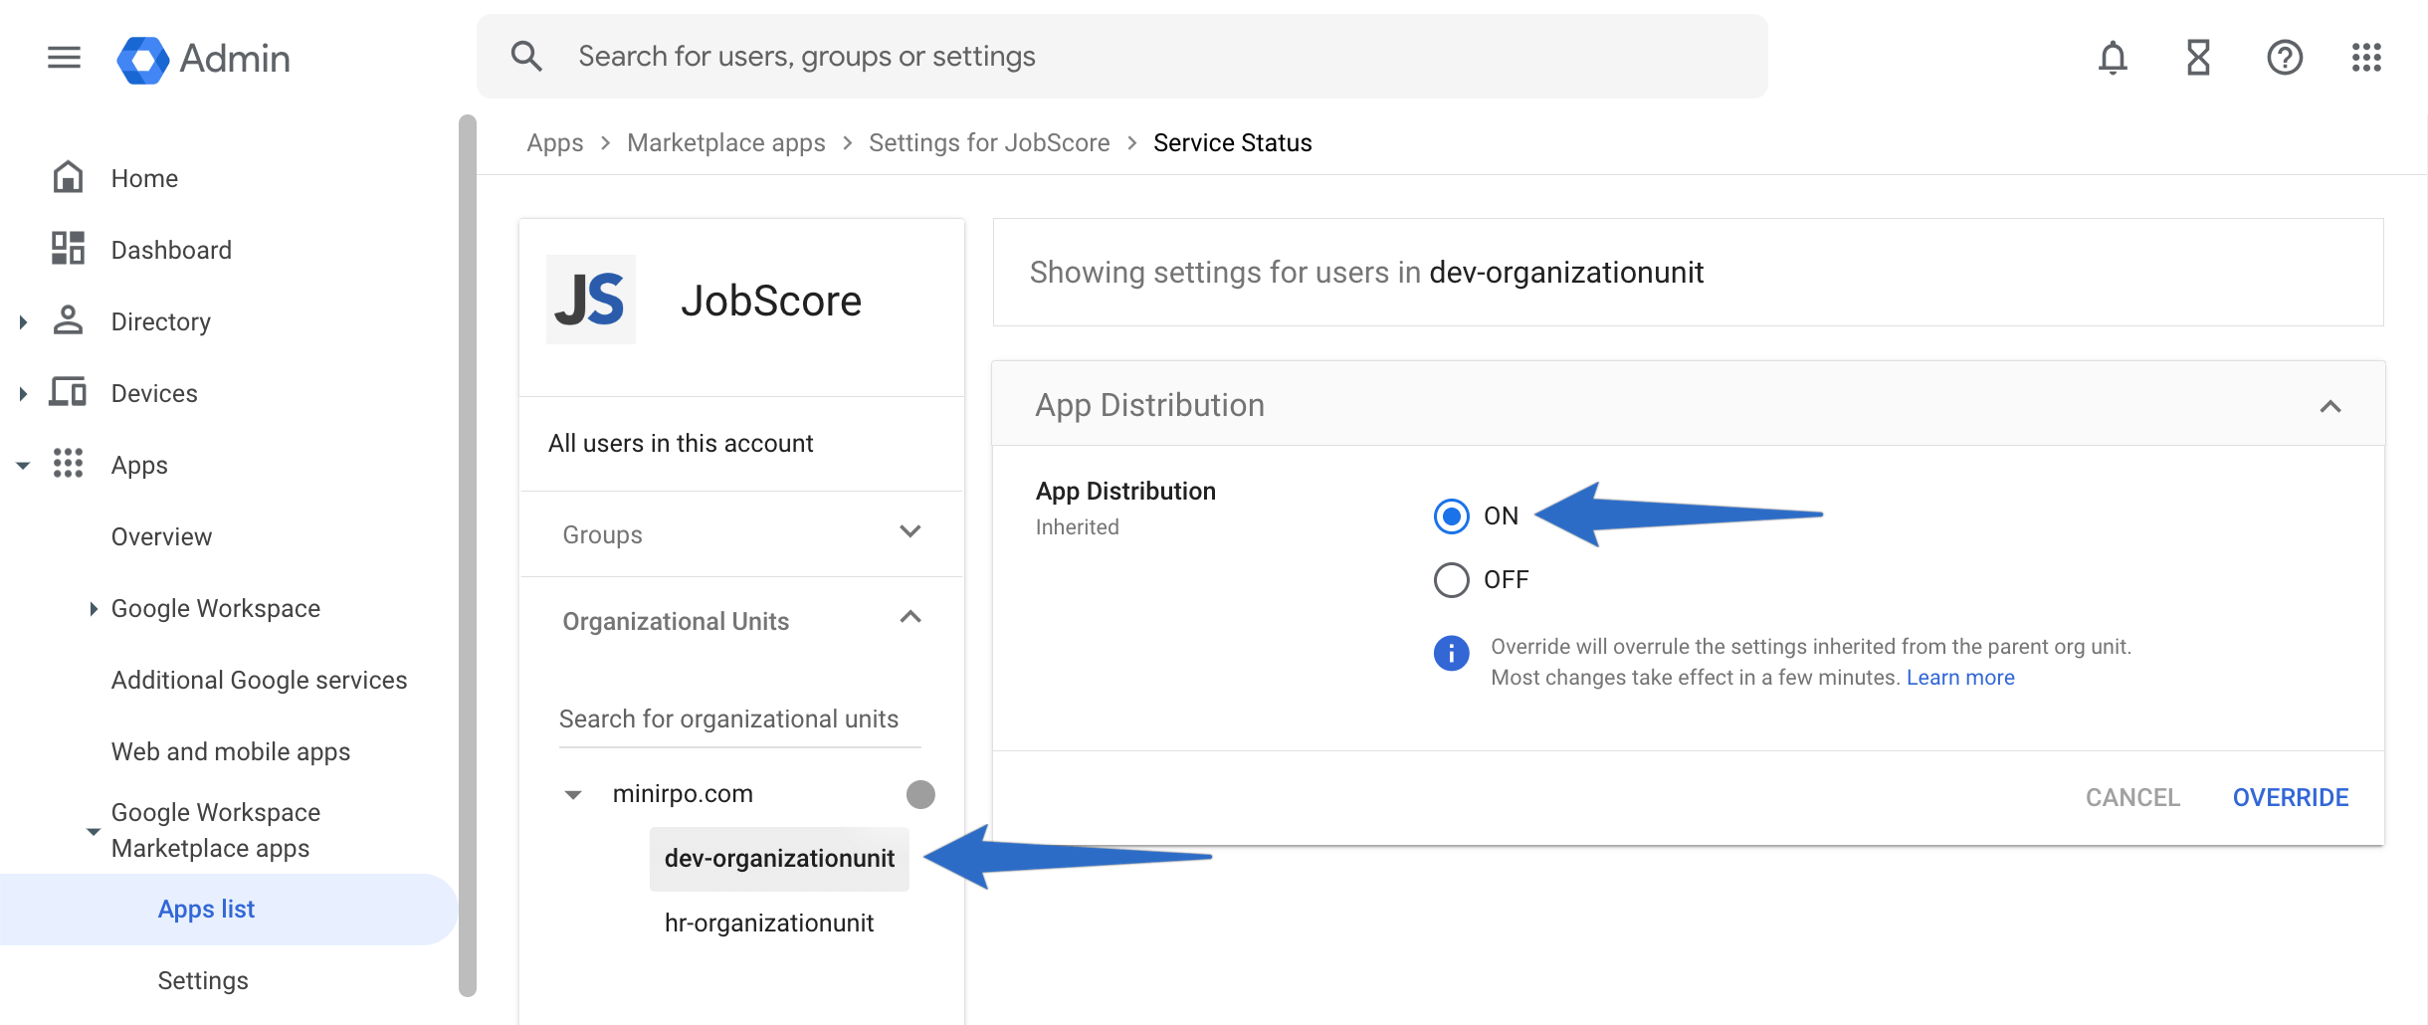This screenshot has width=2428, height=1025.
Task: Select the ON radio button
Action: [1451, 516]
